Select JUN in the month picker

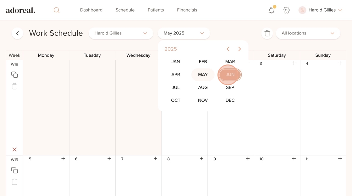230,75
